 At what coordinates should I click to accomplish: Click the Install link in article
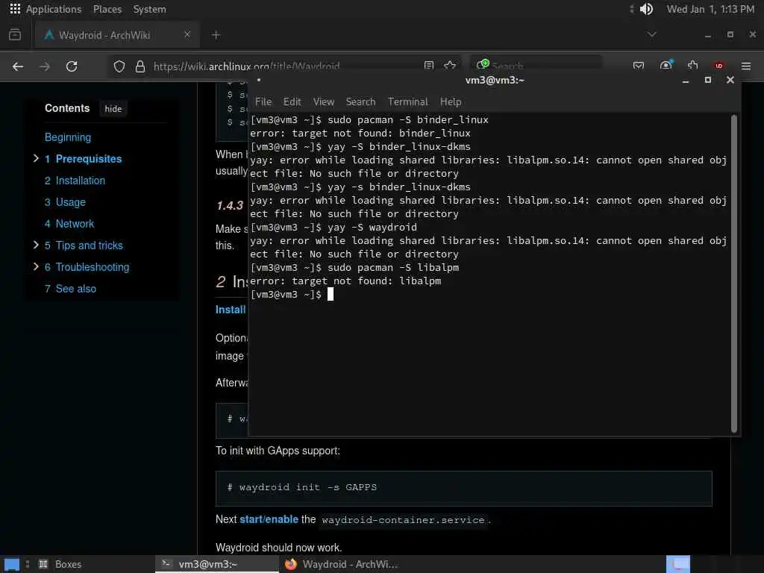pos(231,310)
